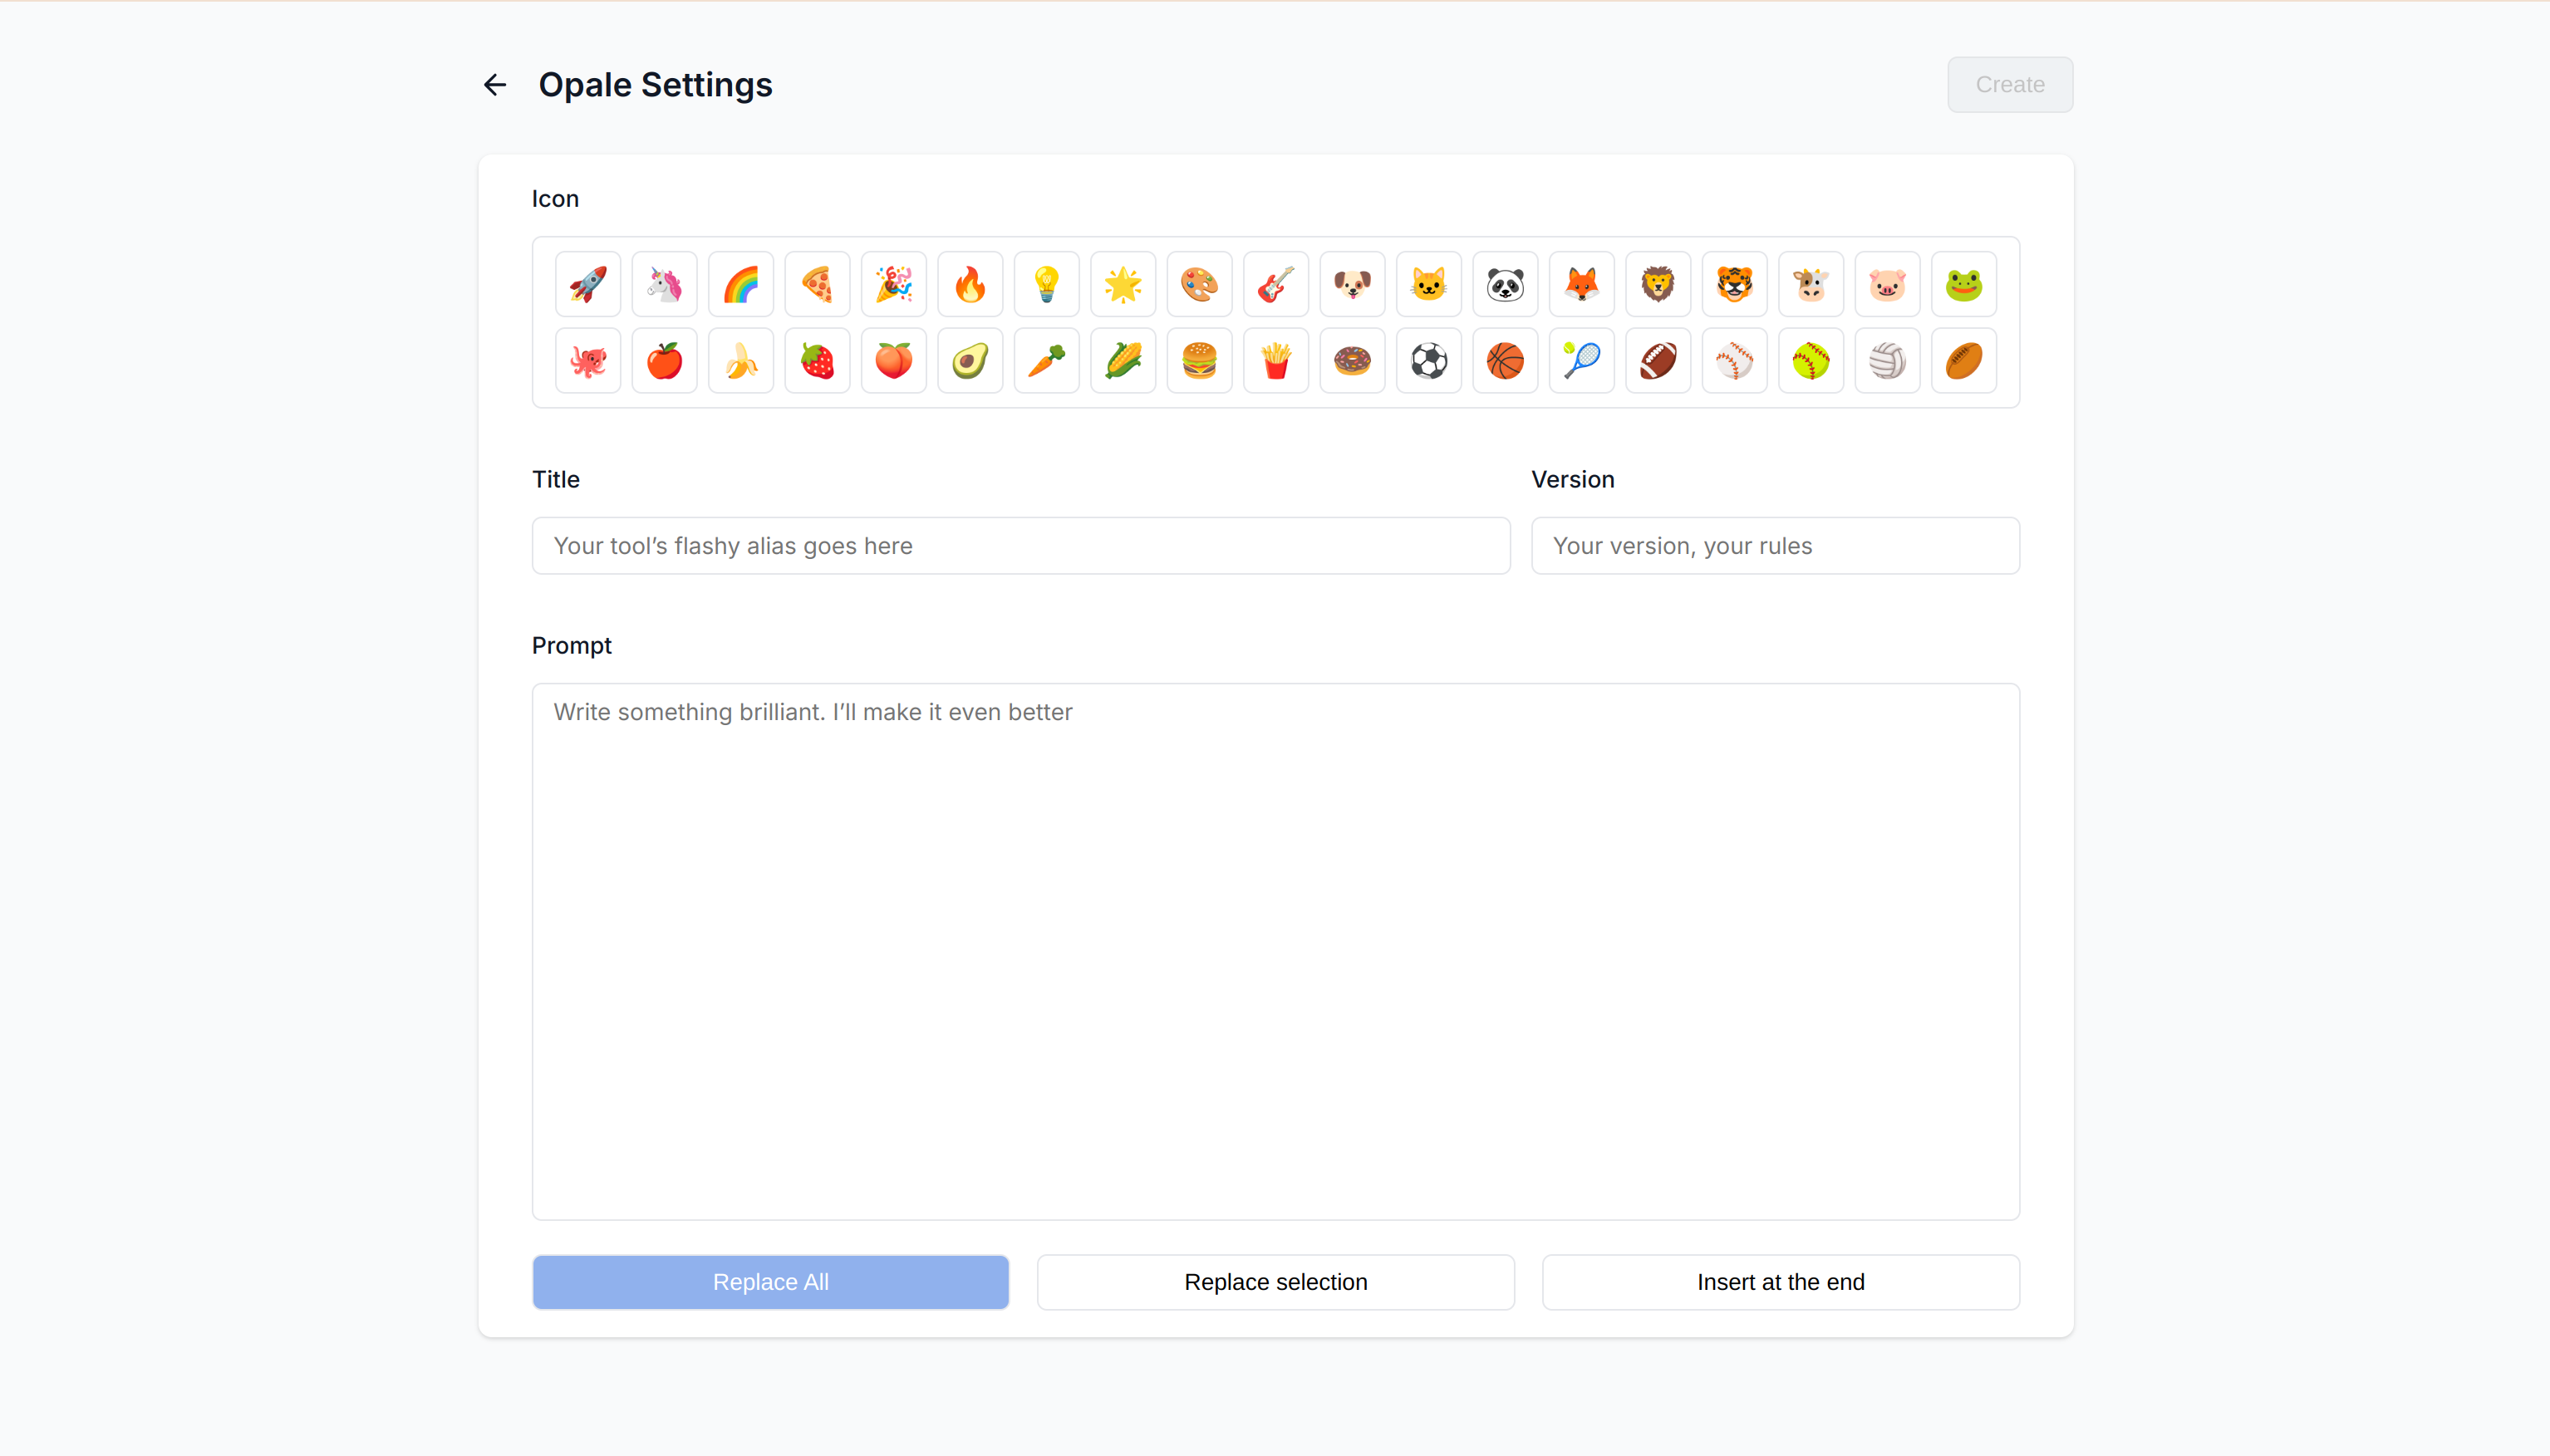The height and width of the screenshot is (1456, 2550).
Task: Select the donut emoji icon
Action: (x=1353, y=361)
